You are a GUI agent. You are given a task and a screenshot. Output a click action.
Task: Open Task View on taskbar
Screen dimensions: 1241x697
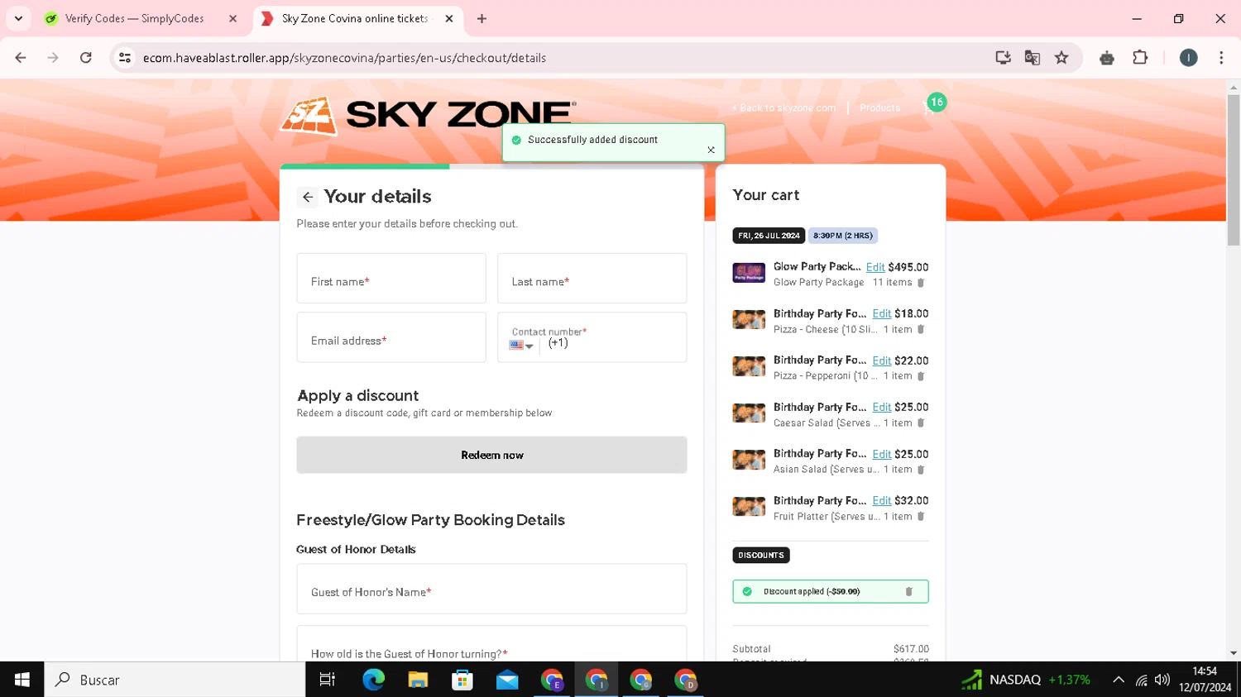pyautogui.click(x=328, y=680)
